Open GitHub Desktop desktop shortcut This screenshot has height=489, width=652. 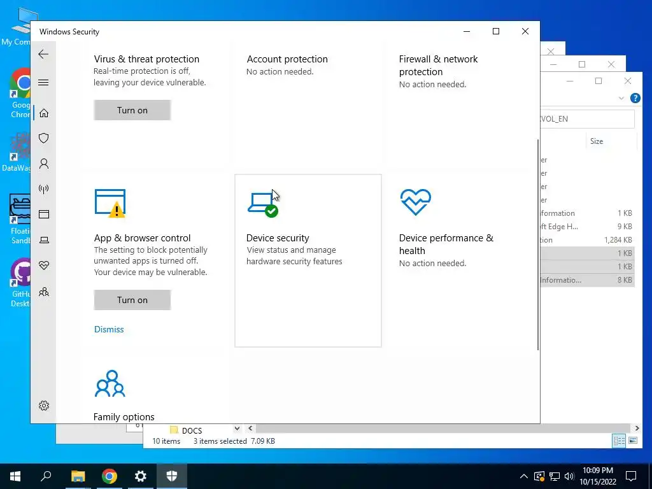point(21,282)
